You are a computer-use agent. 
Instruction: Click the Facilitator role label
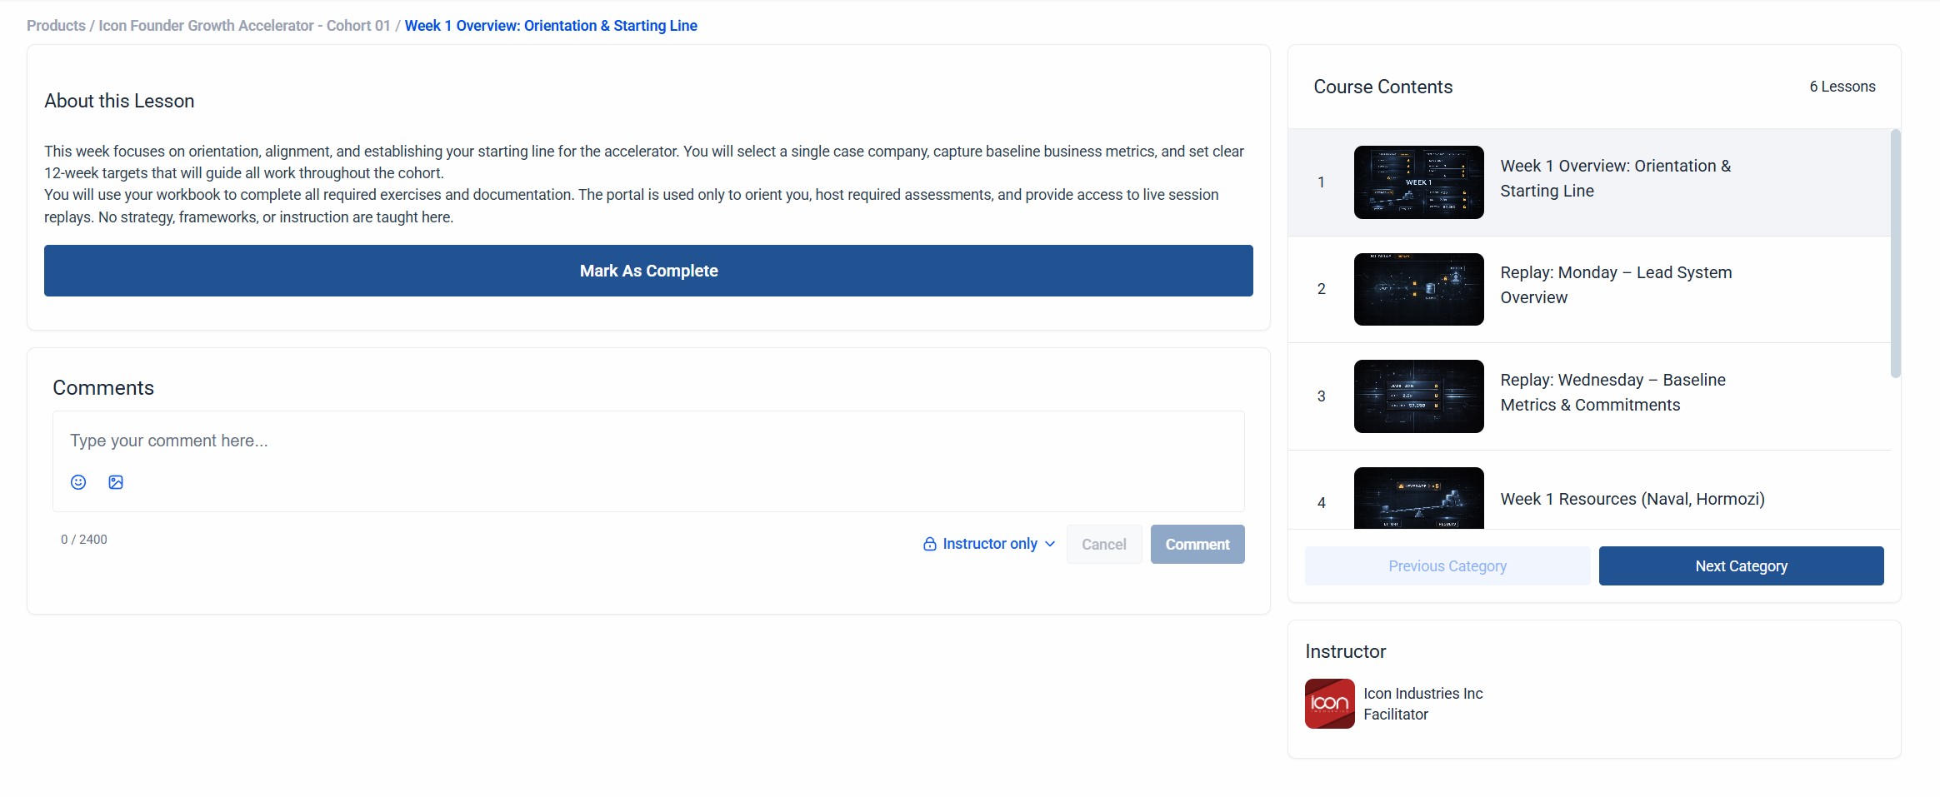1395,715
